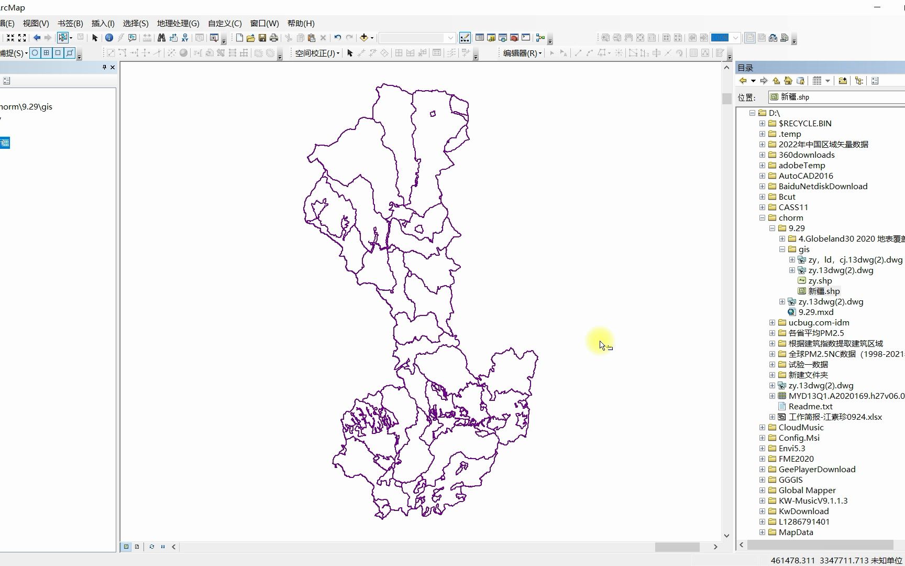The width and height of the screenshot is (905, 566).
Task: Switch to Layout View at bottom of map
Action: 137,547
